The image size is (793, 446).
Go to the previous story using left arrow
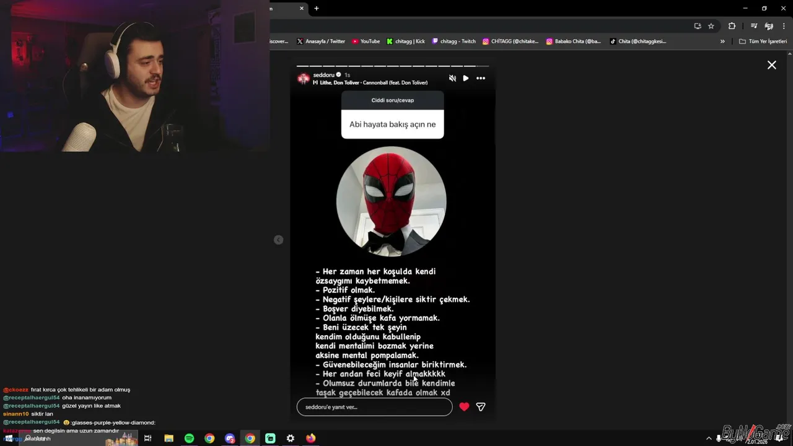[279, 240]
